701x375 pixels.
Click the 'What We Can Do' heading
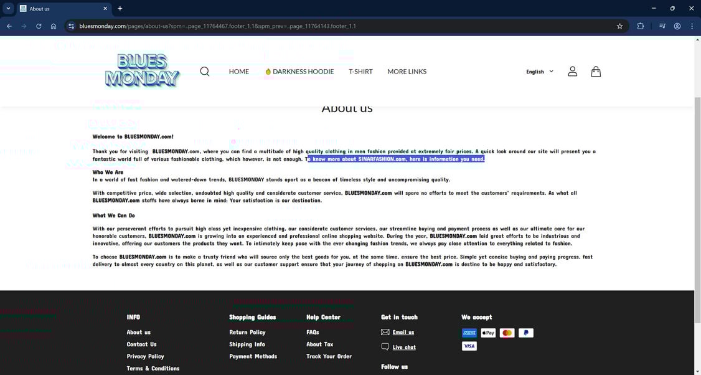[113, 216]
